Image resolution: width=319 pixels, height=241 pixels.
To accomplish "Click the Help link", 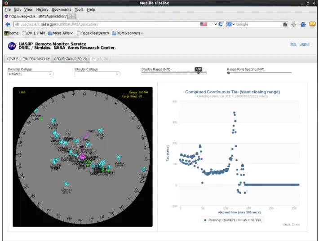I will [293, 44].
